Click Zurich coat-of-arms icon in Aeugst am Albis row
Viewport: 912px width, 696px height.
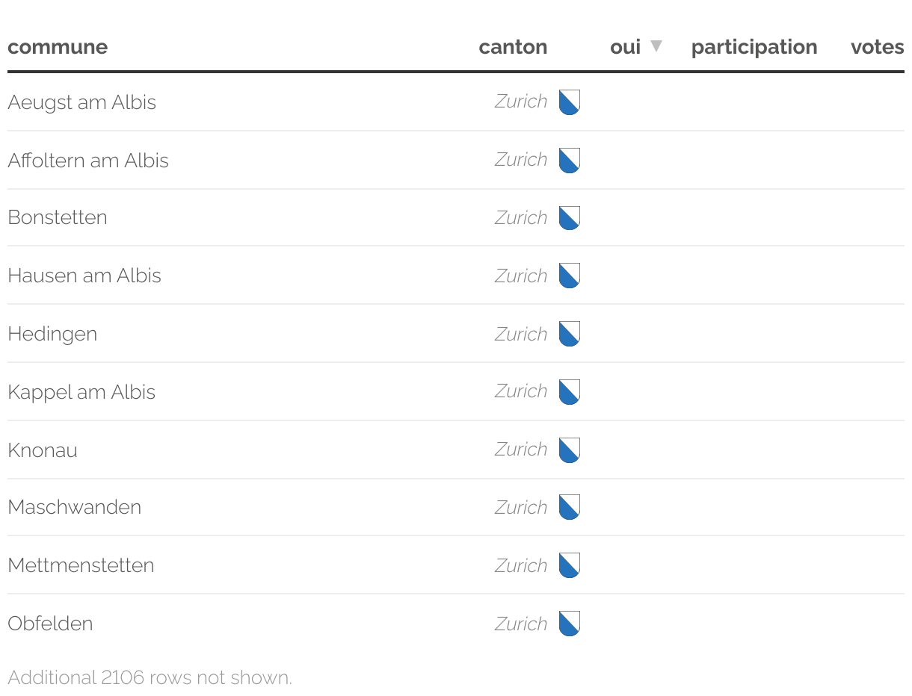[x=569, y=102]
